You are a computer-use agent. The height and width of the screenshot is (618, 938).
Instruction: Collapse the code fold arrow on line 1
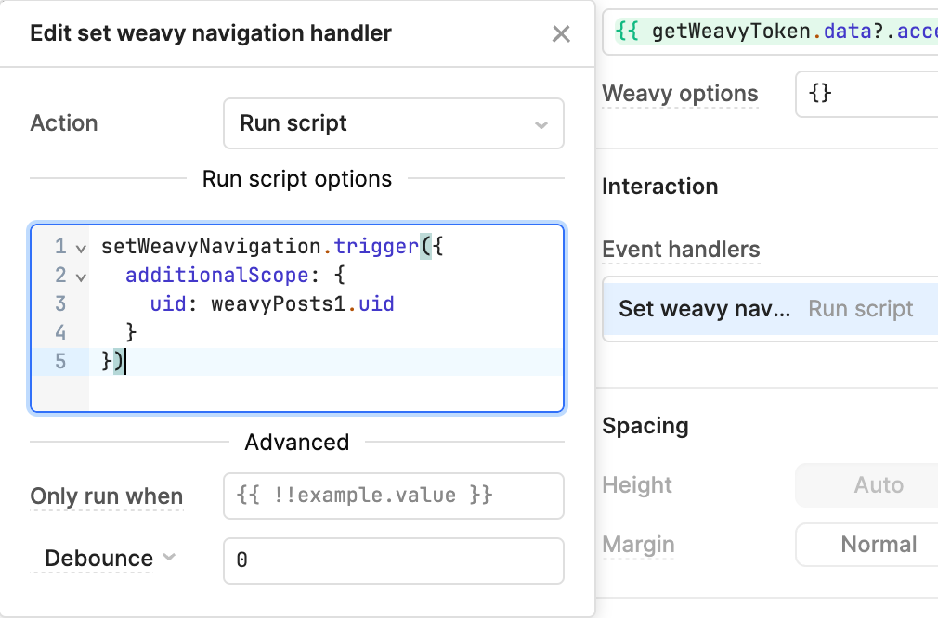pyautogui.click(x=81, y=249)
